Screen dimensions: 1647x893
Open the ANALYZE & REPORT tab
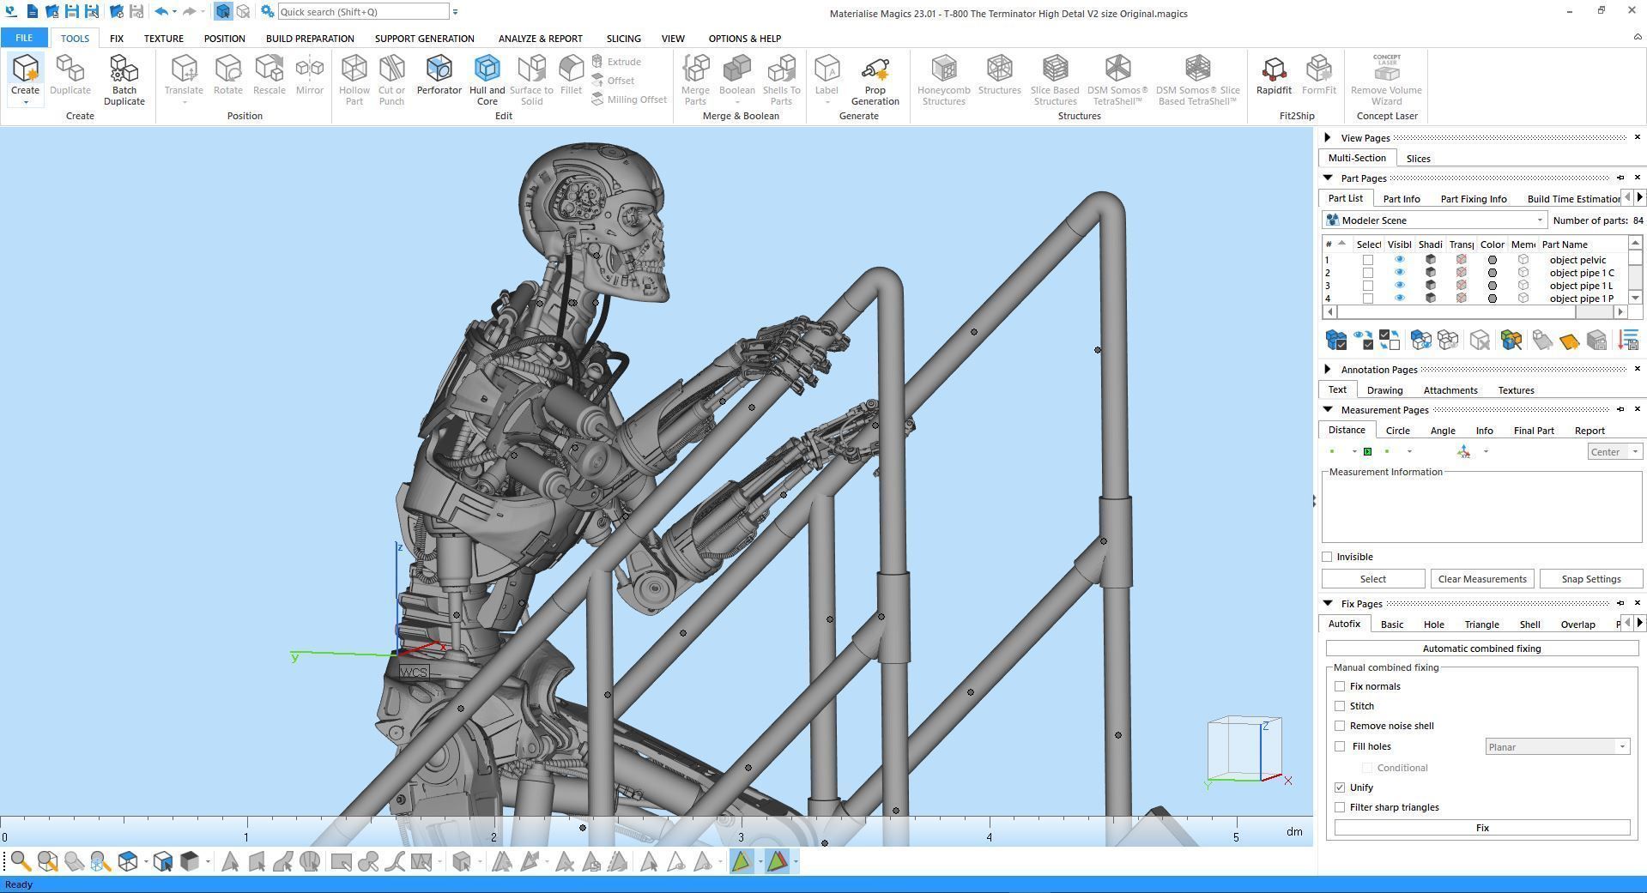[x=540, y=39]
